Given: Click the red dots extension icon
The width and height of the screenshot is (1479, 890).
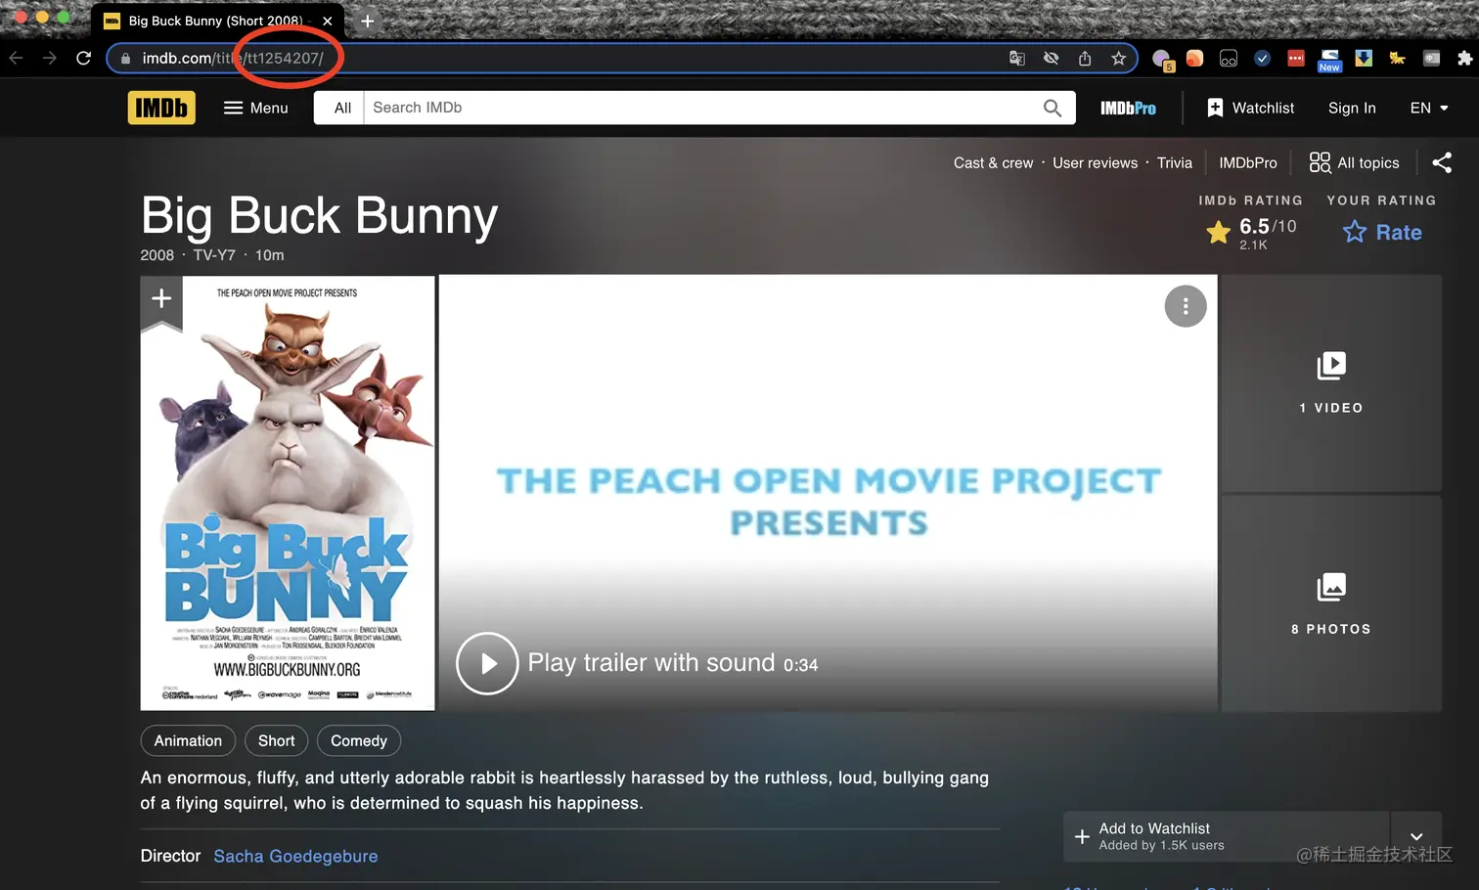Looking at the screenshot, I should point(1296,59).
